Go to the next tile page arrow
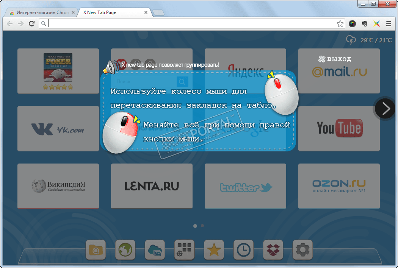398x268 pixels. pyautogui.click(x=385, y=109)
